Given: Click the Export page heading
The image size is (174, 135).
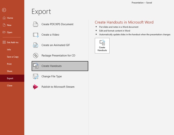Looking at the screenshot, I should pyautogui.click(x=41, y=12).
